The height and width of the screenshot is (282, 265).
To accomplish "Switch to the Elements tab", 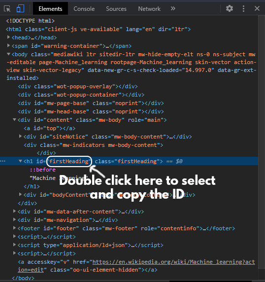I will (x=50, y=9).
